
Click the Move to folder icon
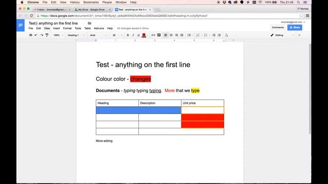90,23
